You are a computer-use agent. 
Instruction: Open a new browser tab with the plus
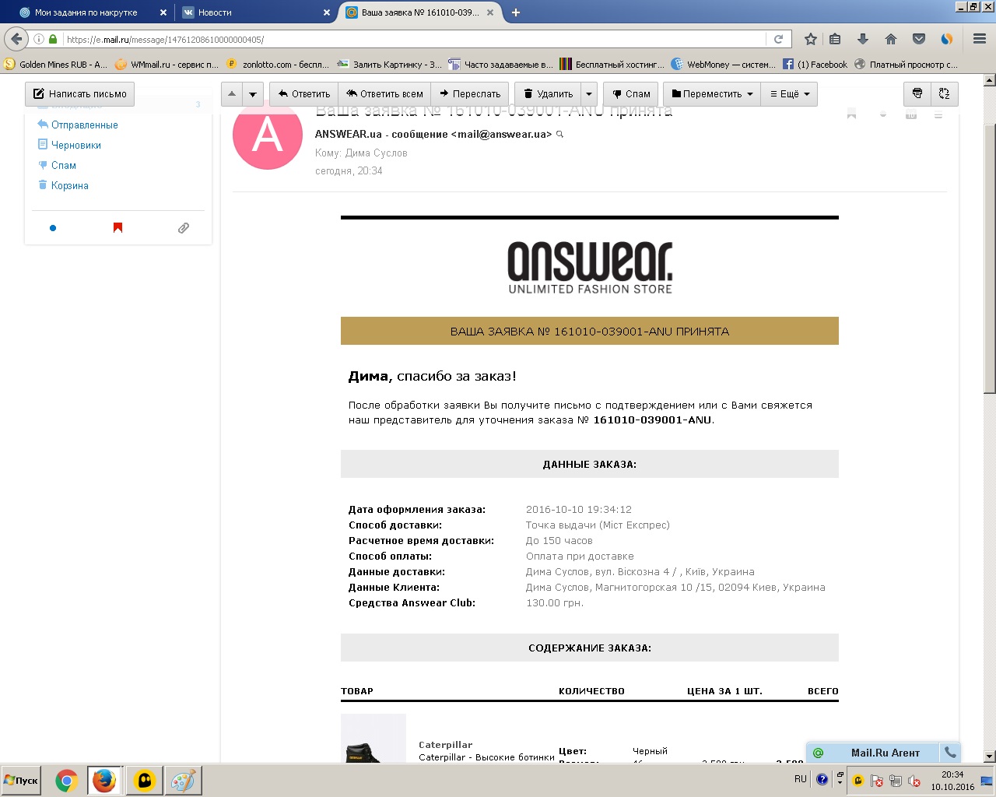[x=515, y=12]
